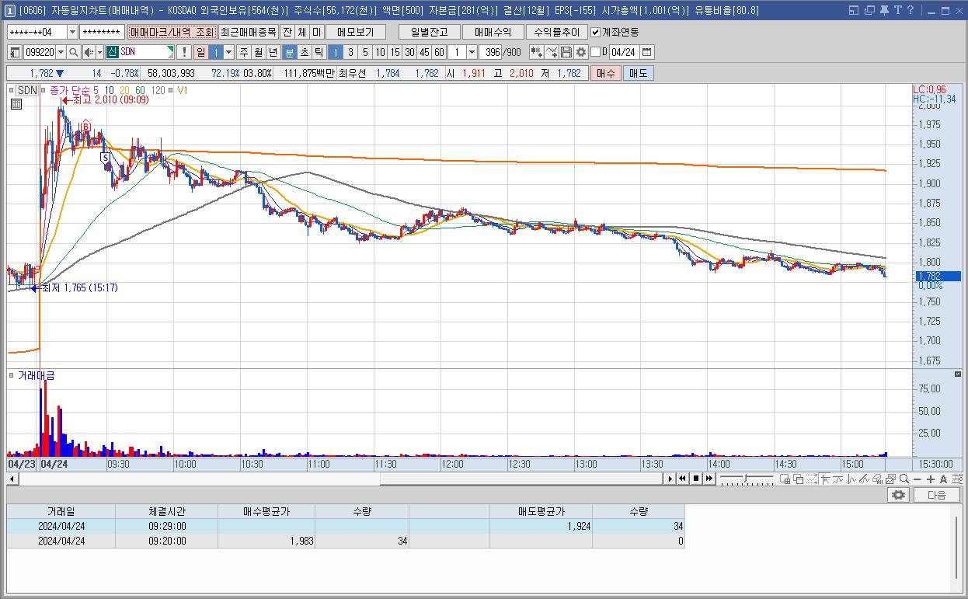Select the 일 daily period toggle
The width and height of the screenshot is (968, 599).
(200, 52)
